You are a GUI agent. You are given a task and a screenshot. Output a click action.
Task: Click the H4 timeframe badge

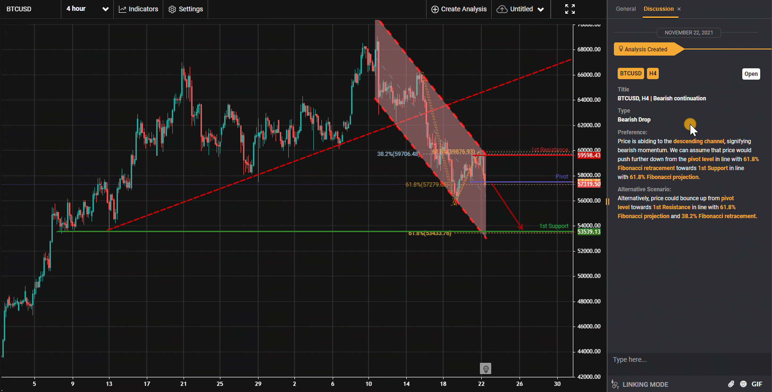pos(653,73)
